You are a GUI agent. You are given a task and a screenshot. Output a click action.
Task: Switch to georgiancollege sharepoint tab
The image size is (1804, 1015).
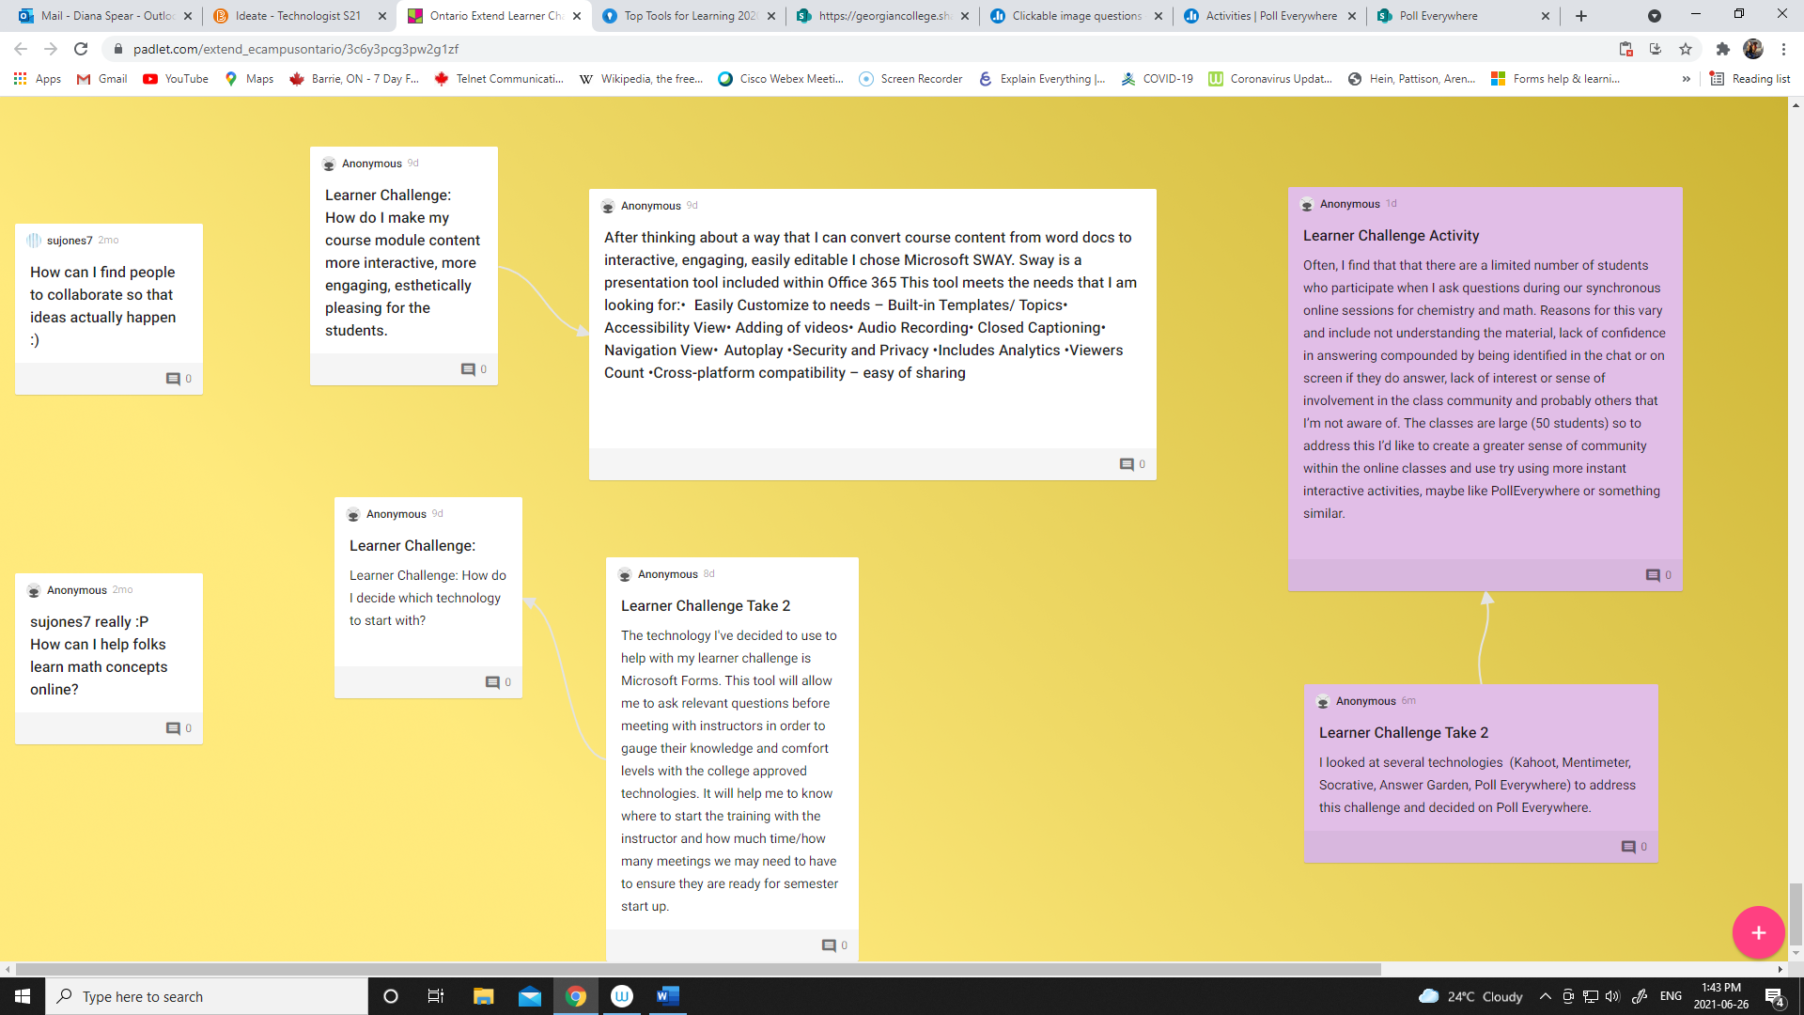point(883,16)
